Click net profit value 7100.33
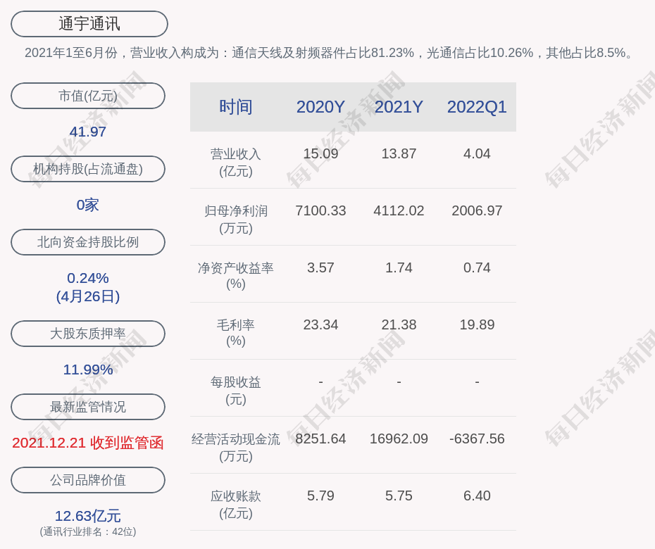655x549 pixels. (320, 210)
